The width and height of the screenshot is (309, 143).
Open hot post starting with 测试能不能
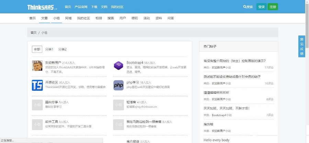point(232,77)
